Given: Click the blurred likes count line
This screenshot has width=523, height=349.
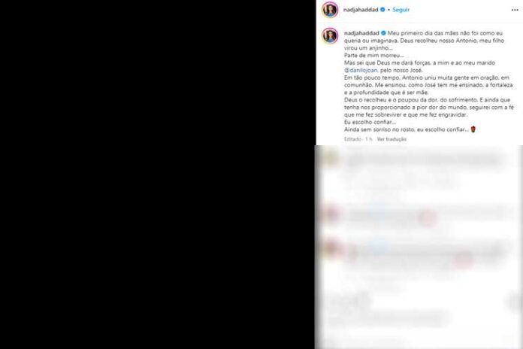Looking at the screenshot, I should (388, 320).
